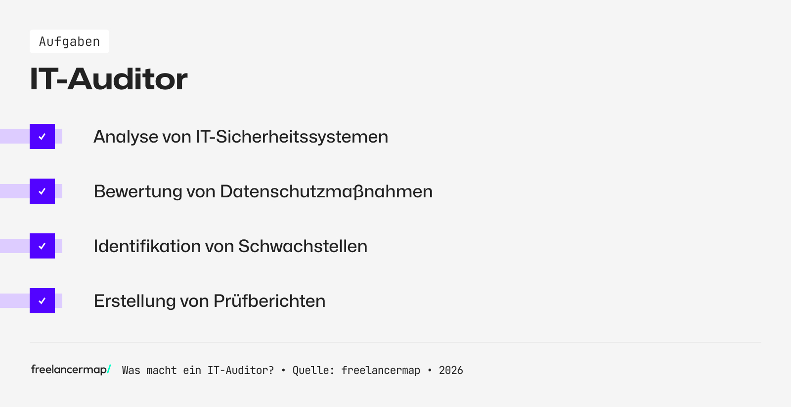This screenshot has height=407, width=791.
Task: Click light purple bar left of Erstellung checkbox
Action: (x=14, y=301)
